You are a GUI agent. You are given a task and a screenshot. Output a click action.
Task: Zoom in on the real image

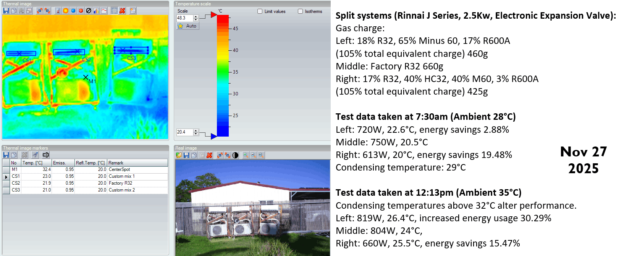tap(246, 155)
